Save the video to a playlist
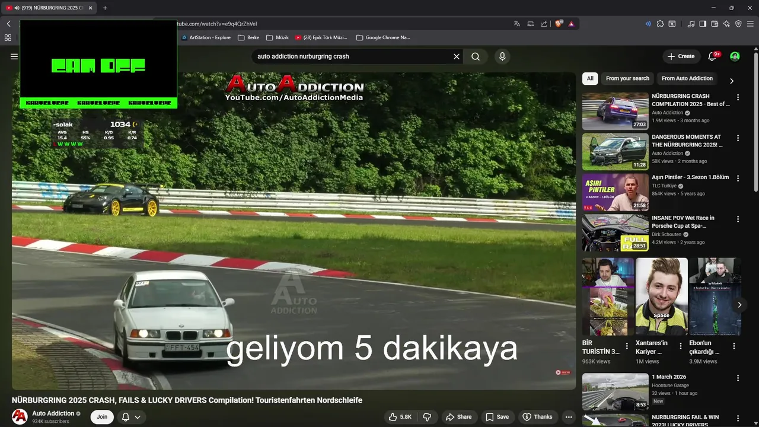 tap(498, 417)
